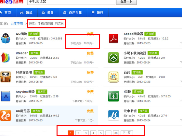182x136 pixels.
Task: Go to the 首页 tab
Action: [x=8, y=13]
